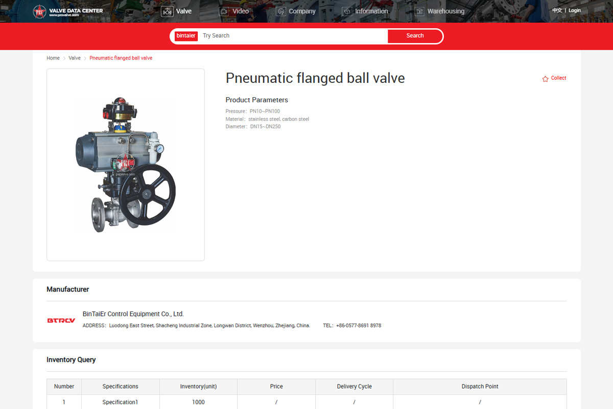Image resolution: width=613 pixels, height=409 pixels.
Task: Click the Video camera icon
Action: click(224, 11)
